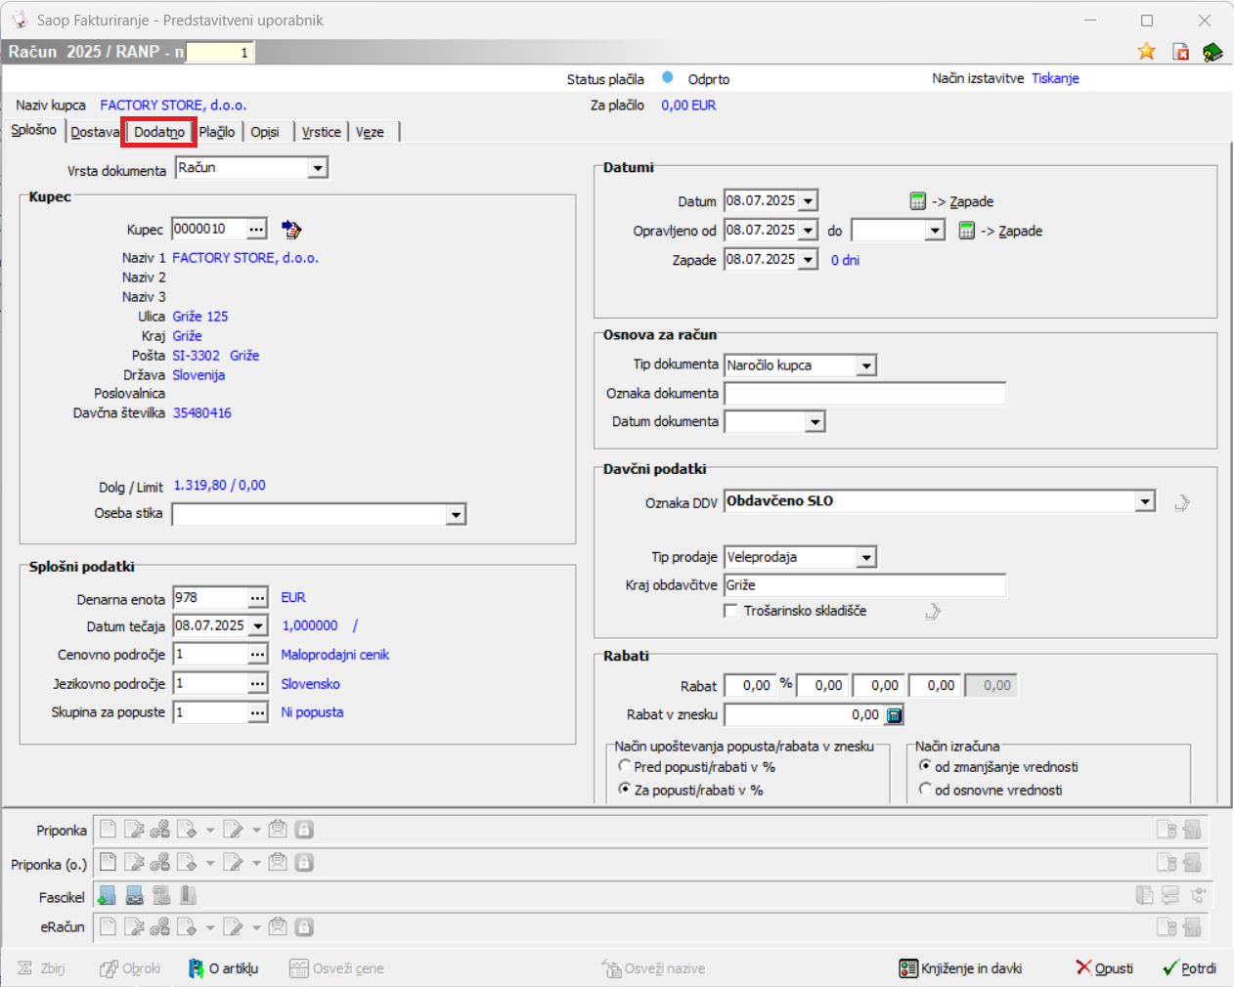Click the arrow icon next to Oznaka DDV

click(x=1182, y=502)
